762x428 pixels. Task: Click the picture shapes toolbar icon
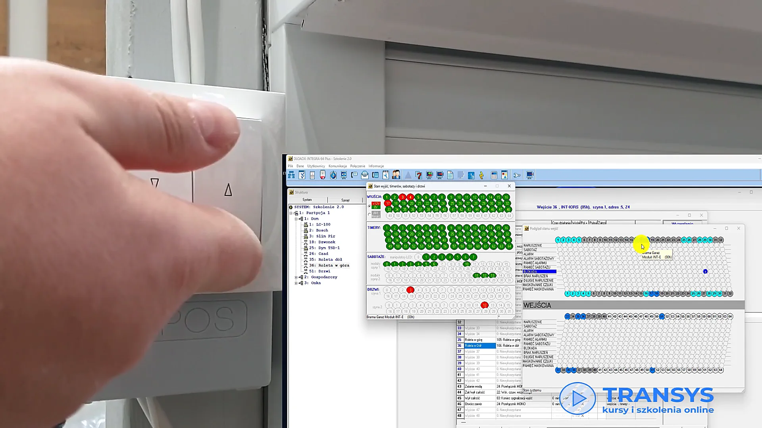pyautogui.click(x=504, y=175)
